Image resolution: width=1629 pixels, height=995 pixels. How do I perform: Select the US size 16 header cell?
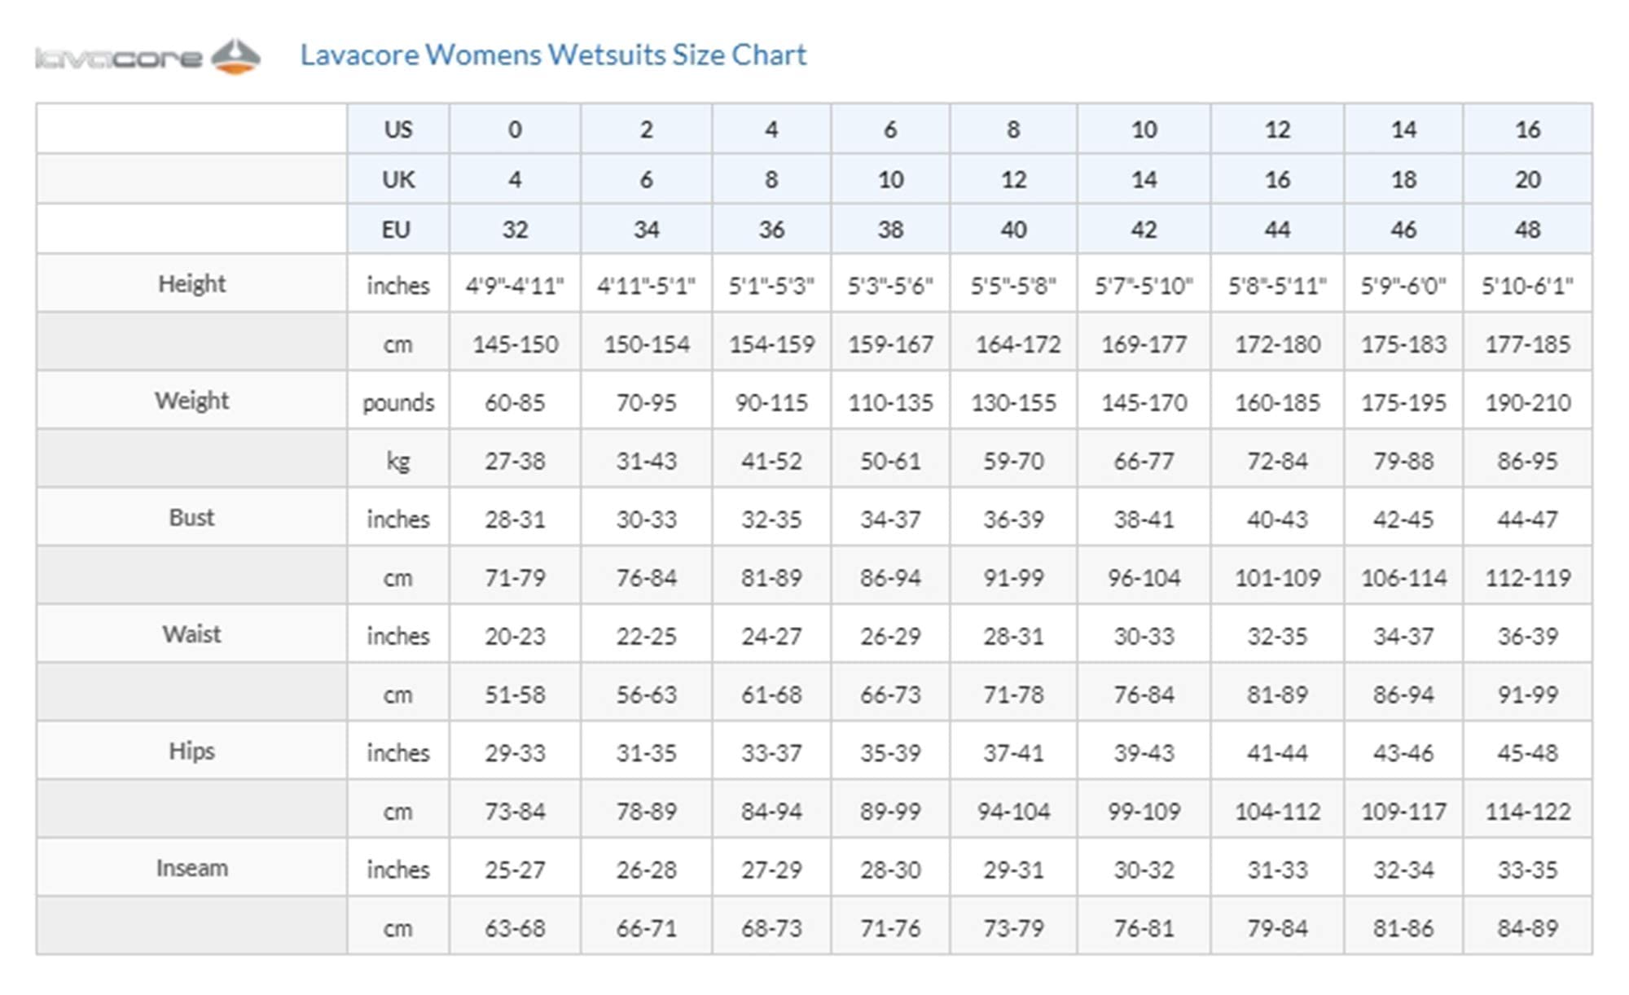pos(1527,129)
